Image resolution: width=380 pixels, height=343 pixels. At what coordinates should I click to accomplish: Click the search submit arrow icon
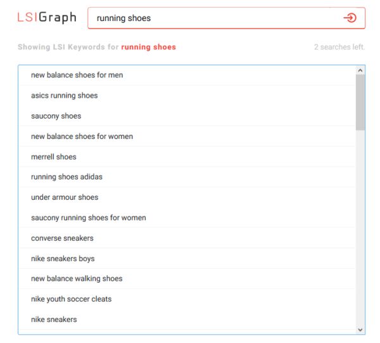350,18
